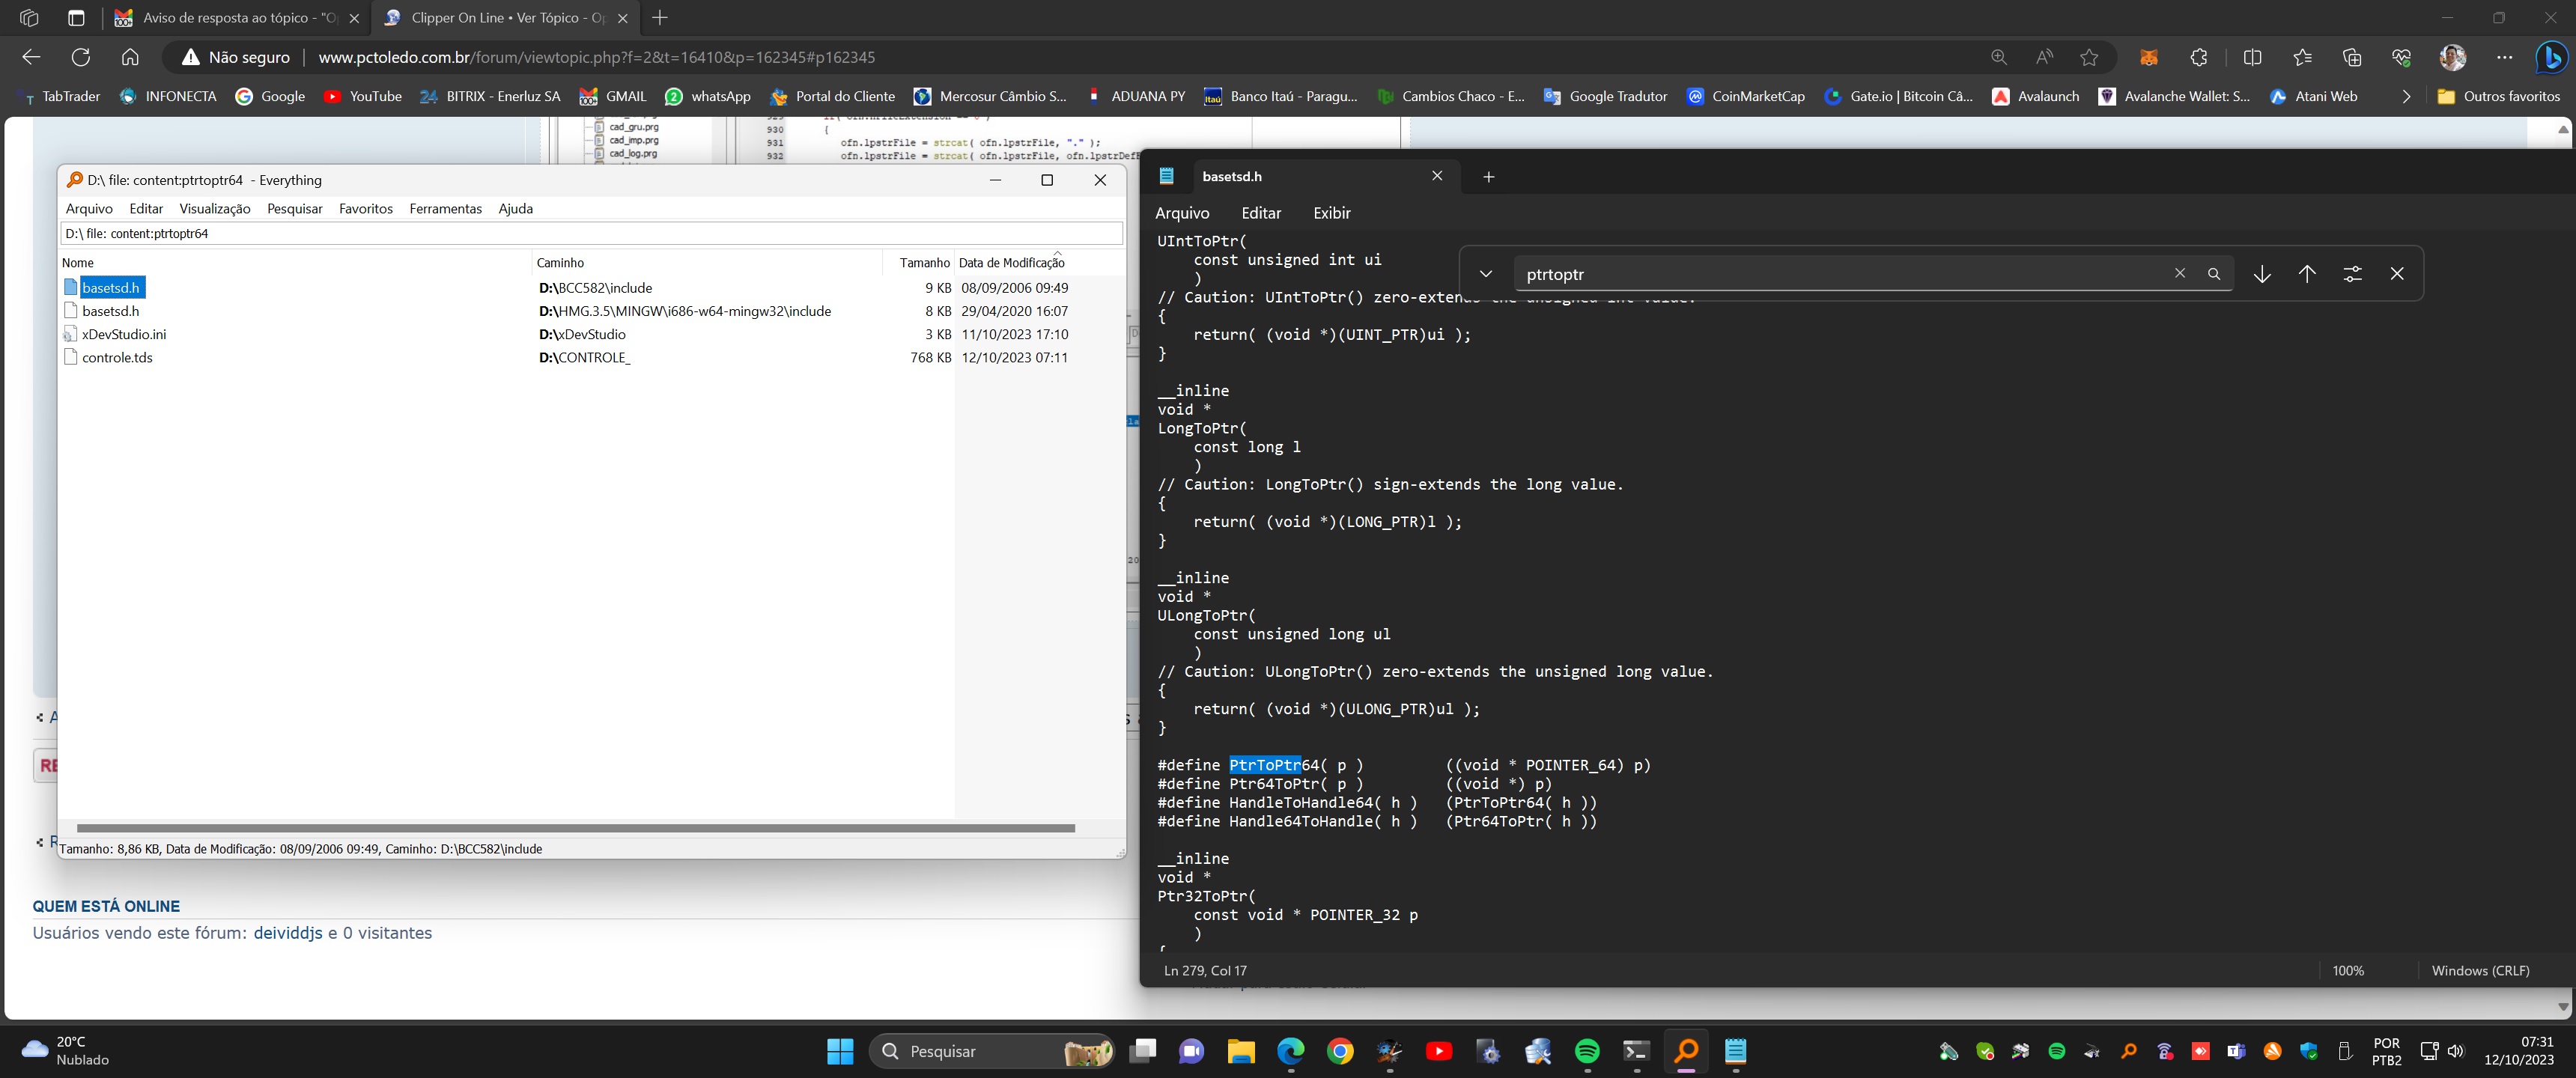Click the browser refresh icon

[81, 57]
